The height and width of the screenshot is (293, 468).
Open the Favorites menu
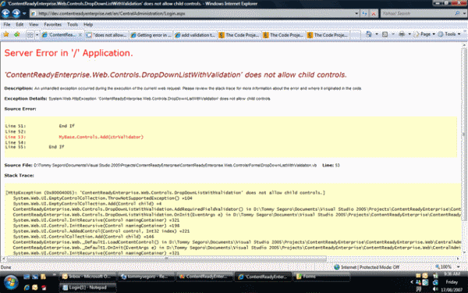(x=52, y=24)
